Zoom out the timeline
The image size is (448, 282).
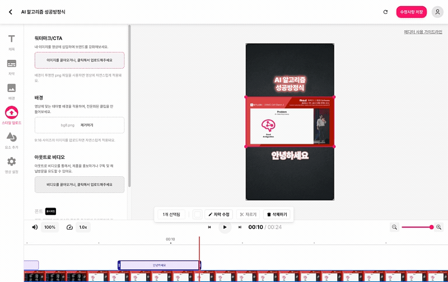[x=394, y=227]
